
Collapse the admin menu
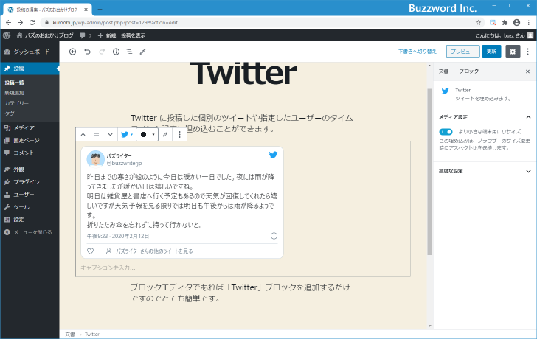point(30,232)
